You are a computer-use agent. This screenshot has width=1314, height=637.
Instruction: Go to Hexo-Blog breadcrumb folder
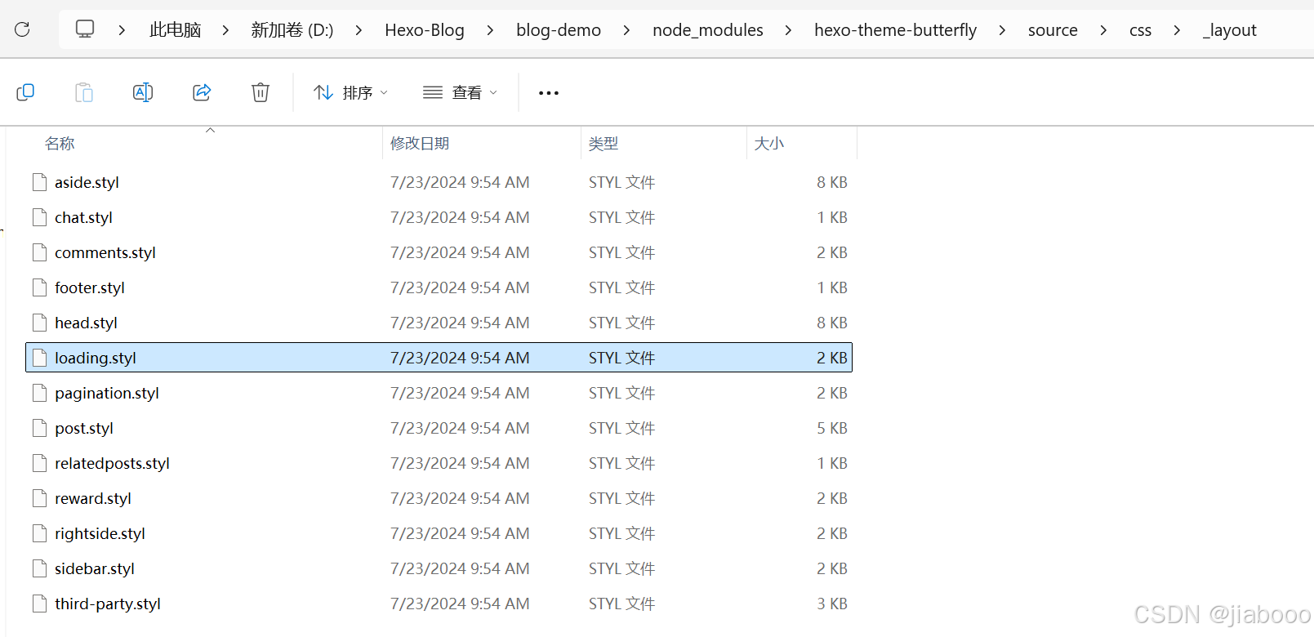[x=425, y=30]
